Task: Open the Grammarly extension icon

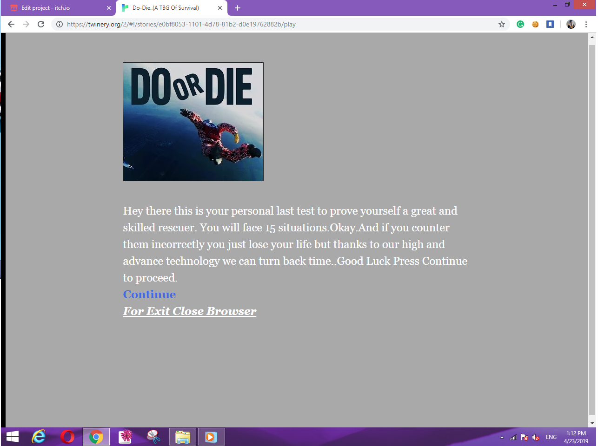Action: pos(520,24)
